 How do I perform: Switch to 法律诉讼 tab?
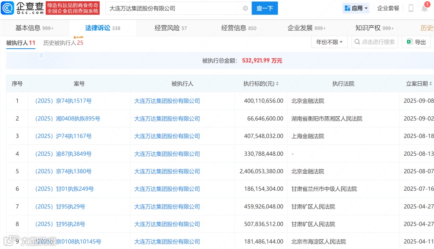(103, 28)
